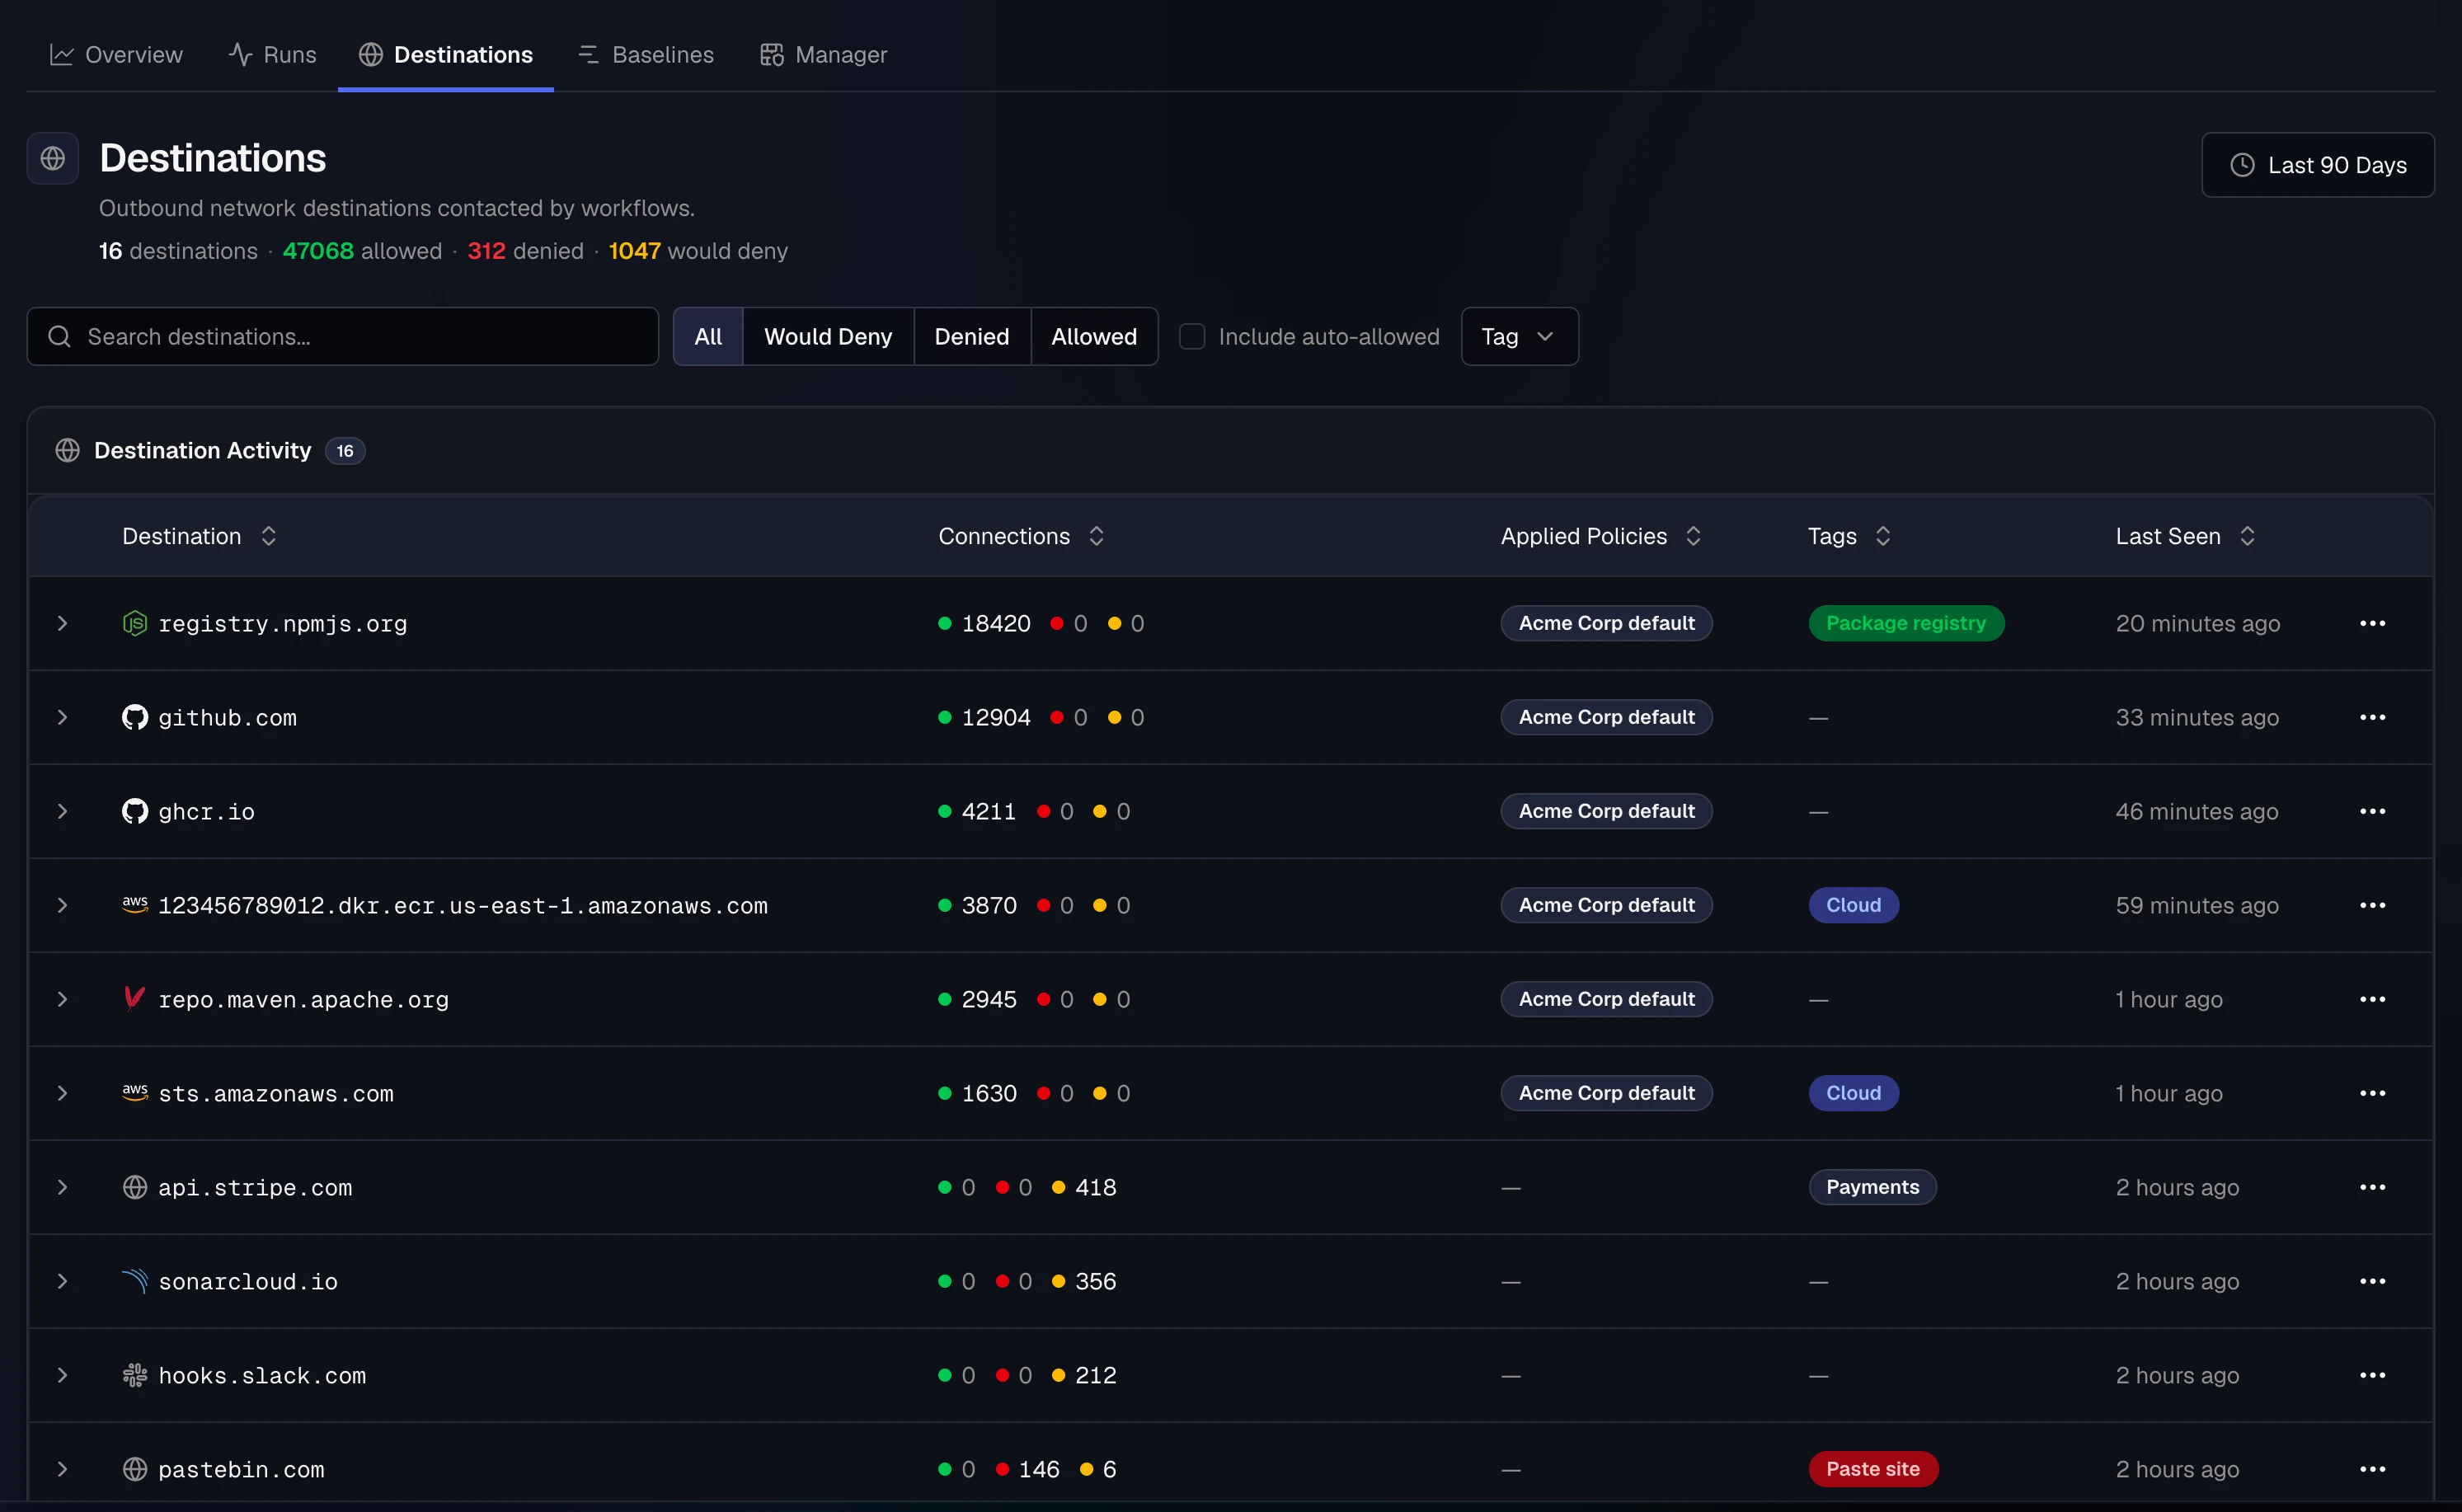Image resolution: width=2462 pixels, height=1512 pixels.
Task: Open the Last 90 Days time range
Action: click(x=2317, y=165)
